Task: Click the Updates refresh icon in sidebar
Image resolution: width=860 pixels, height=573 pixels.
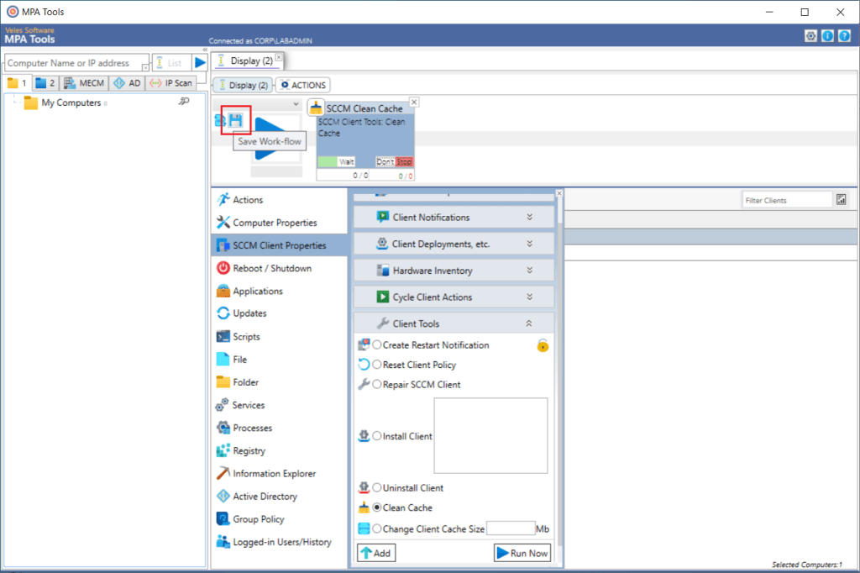Action: (223, 313)
